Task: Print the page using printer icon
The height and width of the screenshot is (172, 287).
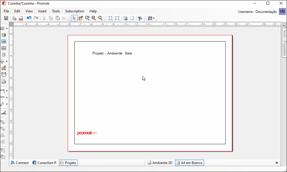Action: (14, 18)
